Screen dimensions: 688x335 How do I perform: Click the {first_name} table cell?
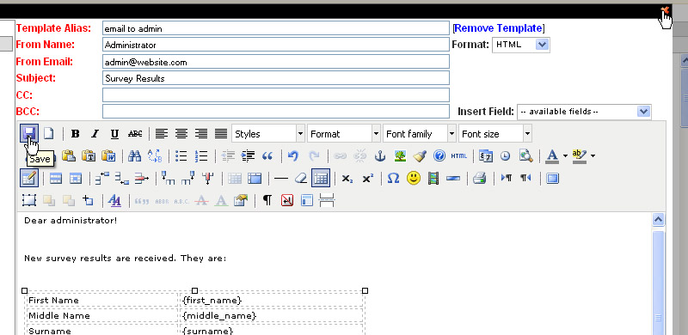272,300
